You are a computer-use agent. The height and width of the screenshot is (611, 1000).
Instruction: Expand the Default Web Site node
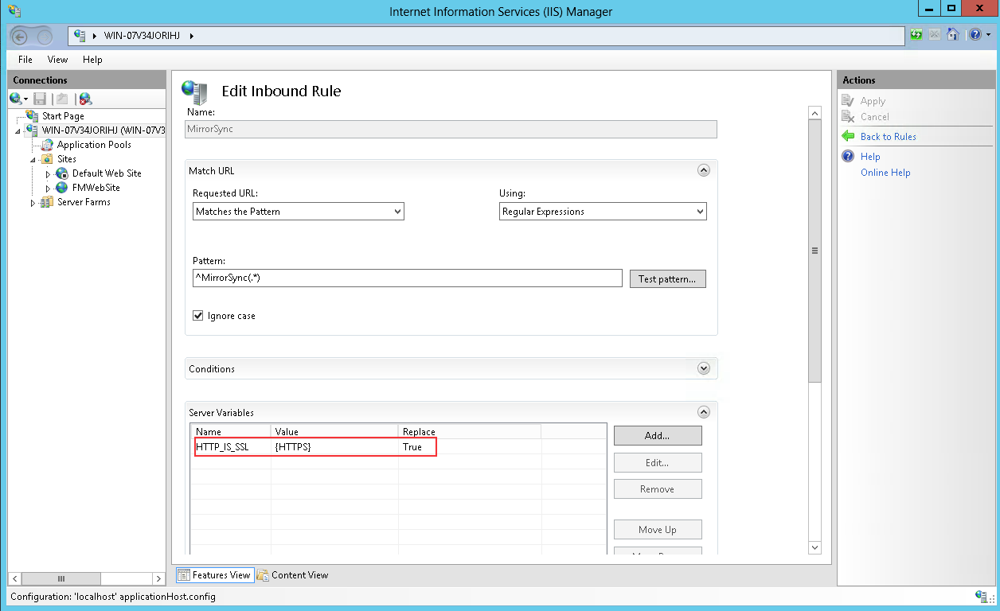[x=48, y=173]
